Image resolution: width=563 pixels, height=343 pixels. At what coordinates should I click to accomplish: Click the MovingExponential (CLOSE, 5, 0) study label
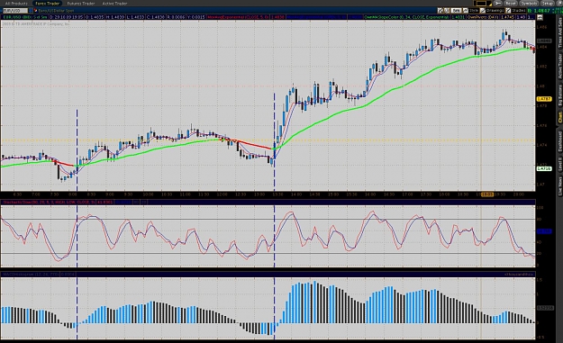[239, 17]
